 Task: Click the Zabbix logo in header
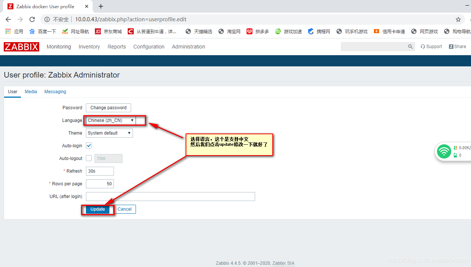click(x=21, y=47)
